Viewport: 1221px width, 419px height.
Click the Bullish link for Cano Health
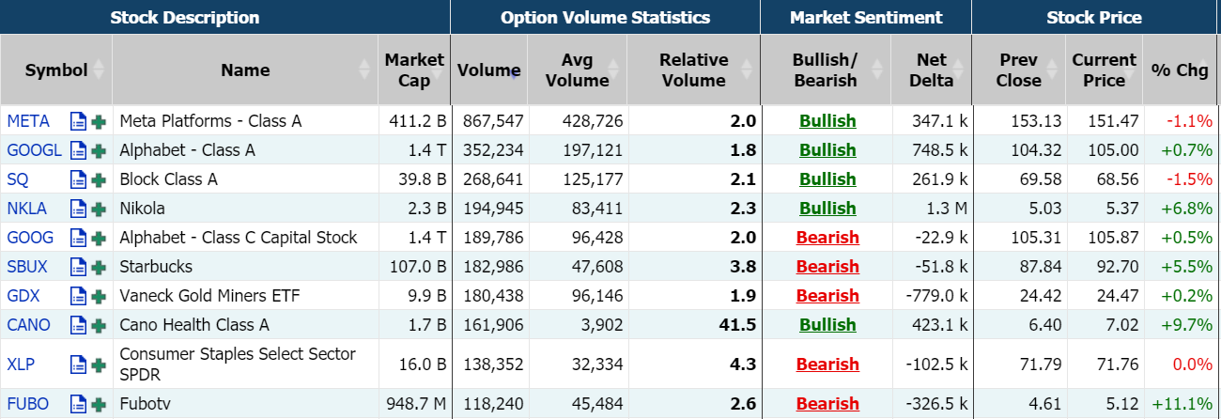pos(827,325)
